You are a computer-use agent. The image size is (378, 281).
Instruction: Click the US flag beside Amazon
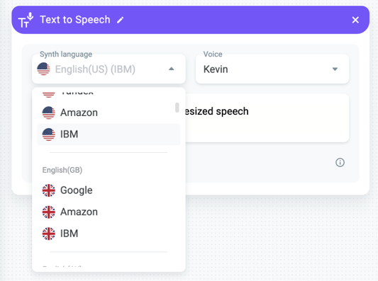[x=49, y=113]
